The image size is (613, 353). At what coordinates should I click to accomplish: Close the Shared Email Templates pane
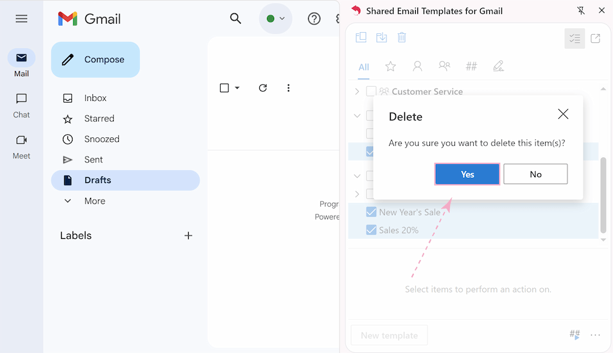601,10
